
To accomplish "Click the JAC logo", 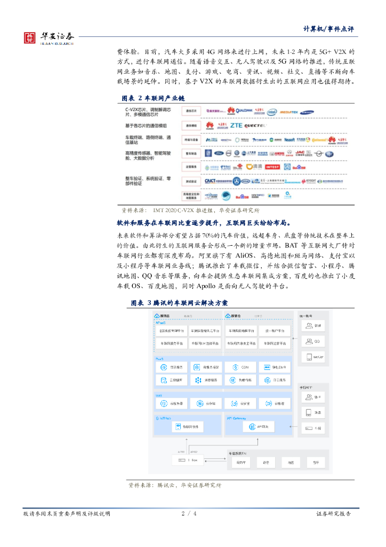I will [300, 153].
